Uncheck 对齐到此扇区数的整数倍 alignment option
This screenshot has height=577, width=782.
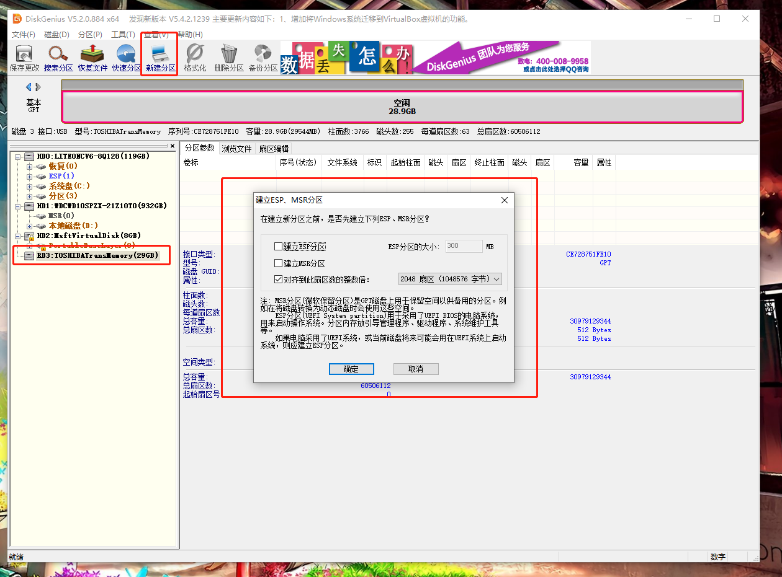click(x=279, y=280)
